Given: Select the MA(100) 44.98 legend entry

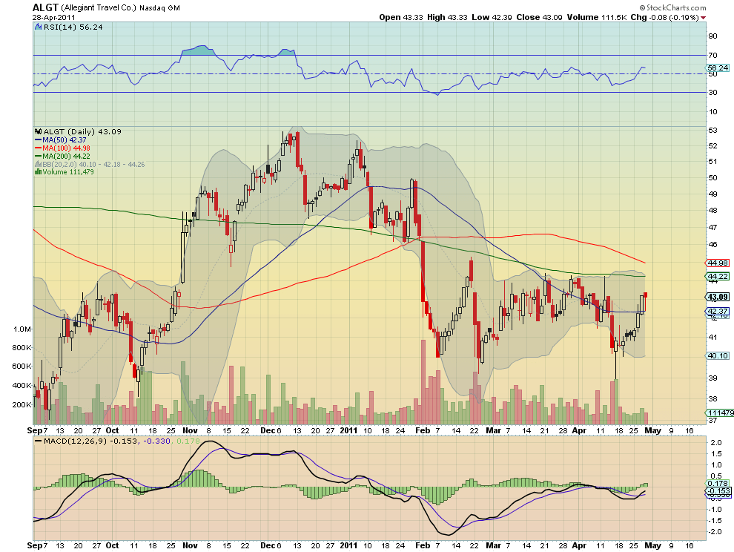Looking at the screenshot, I should [x=66, y=148].
